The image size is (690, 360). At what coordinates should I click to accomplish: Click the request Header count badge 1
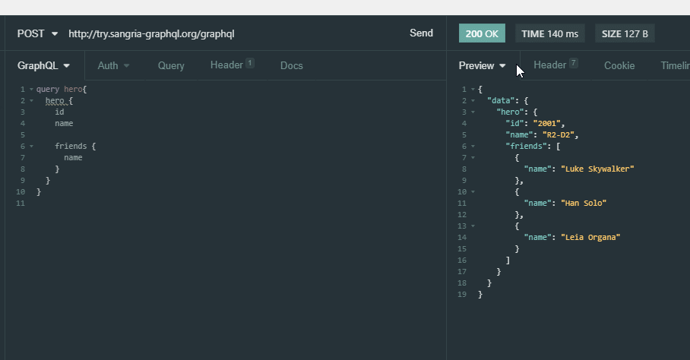[x=249, y=63]
